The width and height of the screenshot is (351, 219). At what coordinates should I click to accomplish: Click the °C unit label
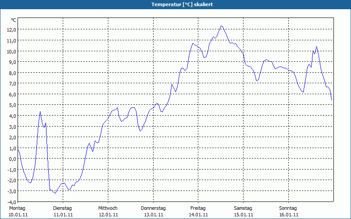tap(14, 20)
